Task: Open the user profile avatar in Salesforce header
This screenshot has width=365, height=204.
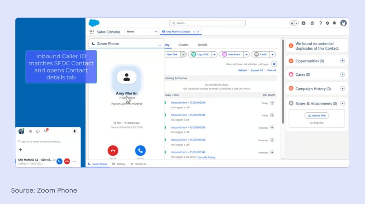Action: click(343, 23)
